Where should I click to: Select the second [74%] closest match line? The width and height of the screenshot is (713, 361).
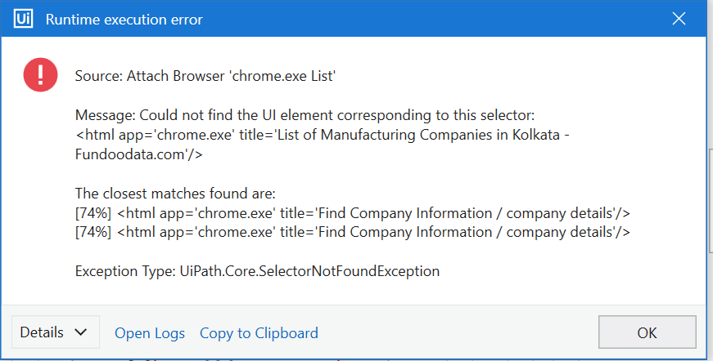click(352, 232)
